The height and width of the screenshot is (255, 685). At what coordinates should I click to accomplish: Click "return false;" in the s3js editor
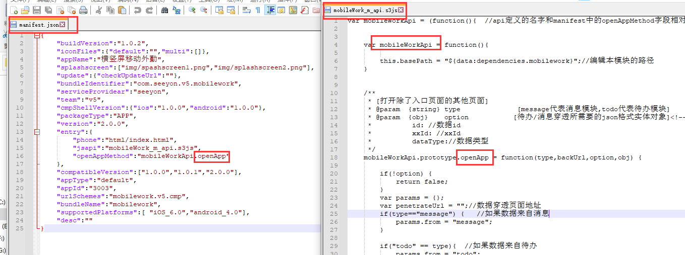click(x=422, y=182)
